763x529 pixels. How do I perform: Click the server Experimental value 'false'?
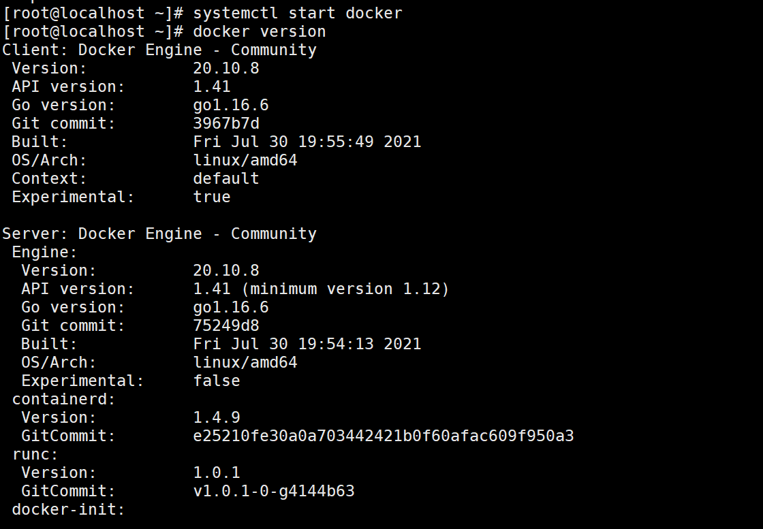217,381
